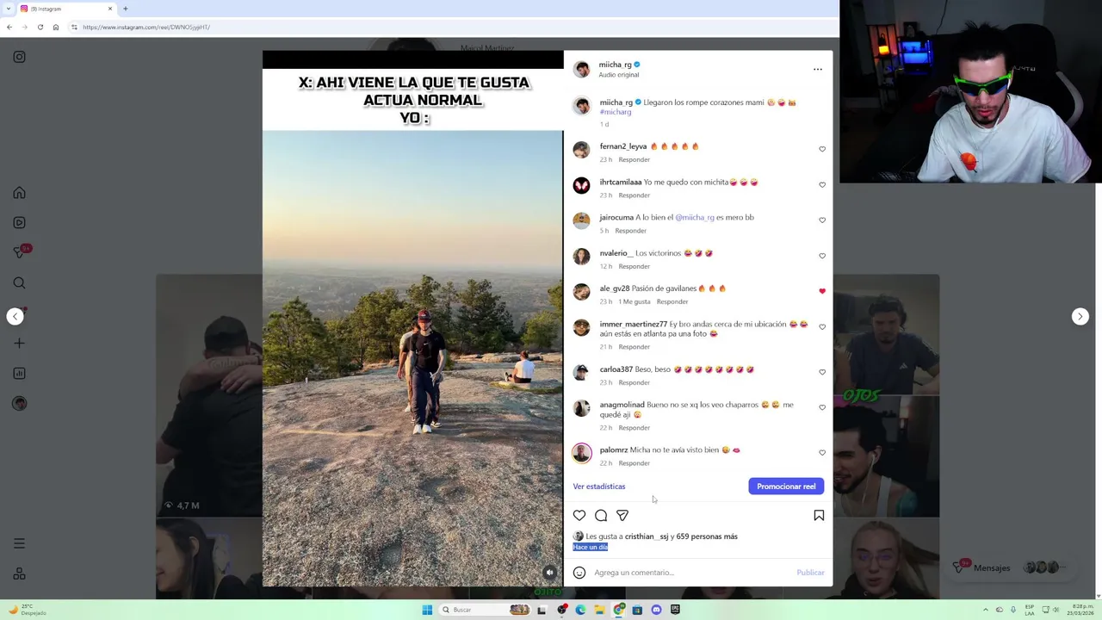Go to the previous post with left arrow
This screenshot has width=1102, height=620.
pos(15,316)
